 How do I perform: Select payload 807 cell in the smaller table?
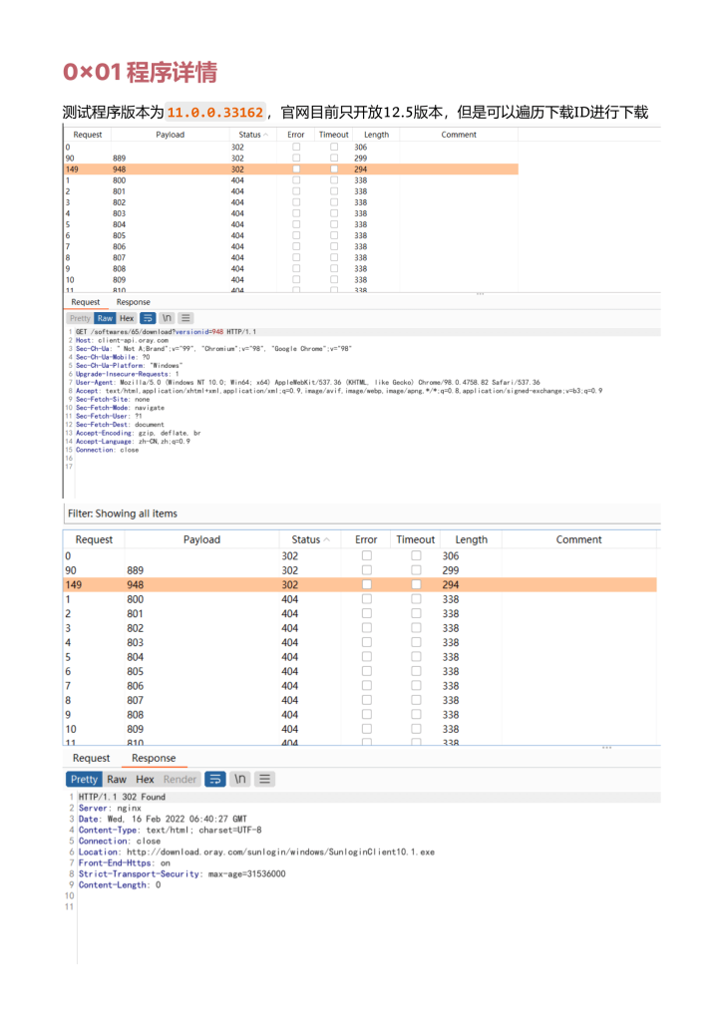click(x=119, y=258)
